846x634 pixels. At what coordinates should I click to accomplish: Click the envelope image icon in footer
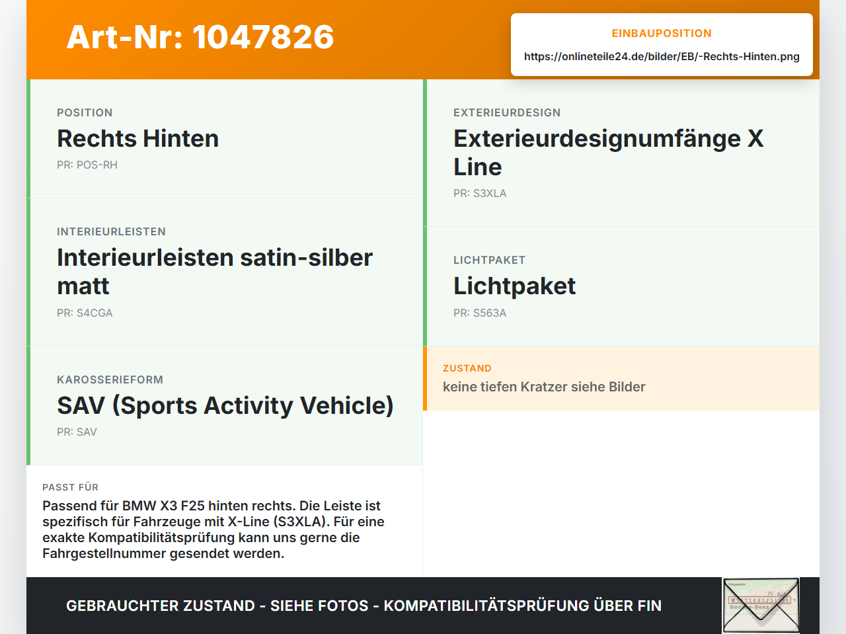(761, 606)
